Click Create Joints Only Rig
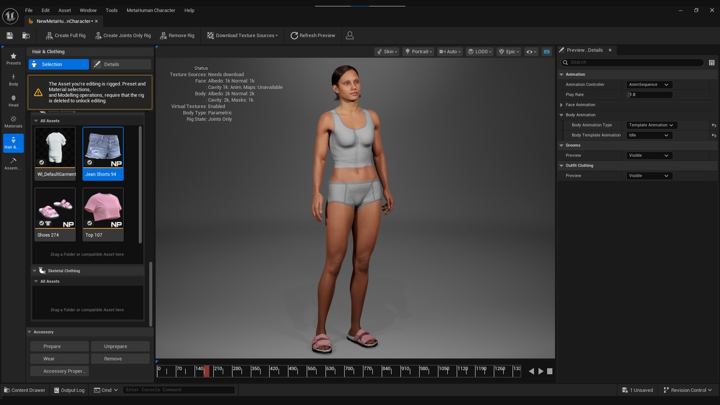This screenshot has width=720, height=405. [123, 35]
